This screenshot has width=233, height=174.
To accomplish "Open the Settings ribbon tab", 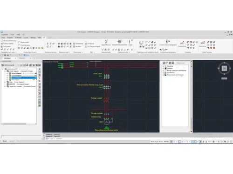I will tap(33, 38).
